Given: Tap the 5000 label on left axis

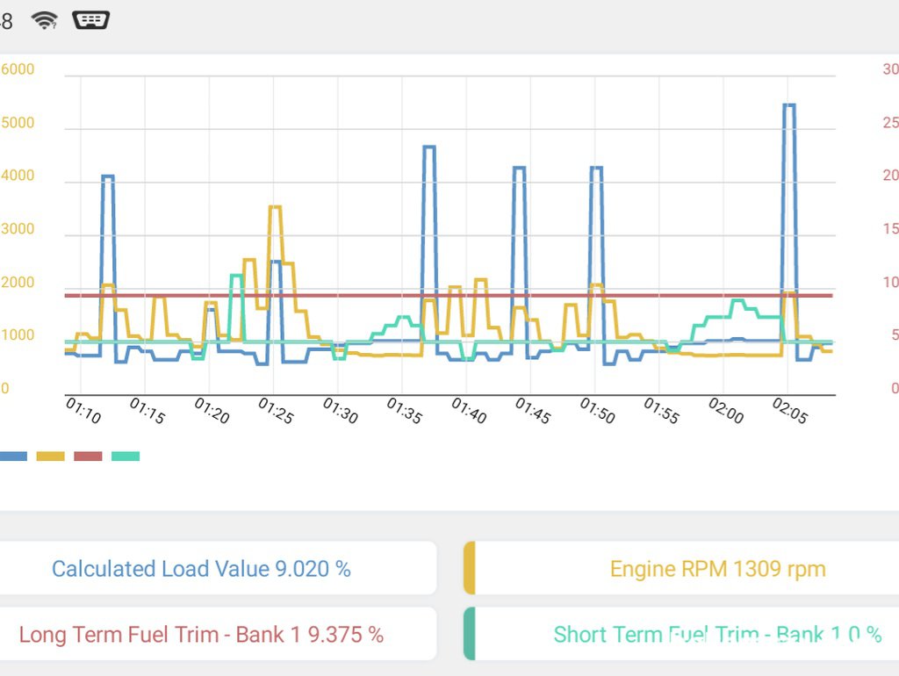Looking at the screenshot, I should [x=18, y=123].
